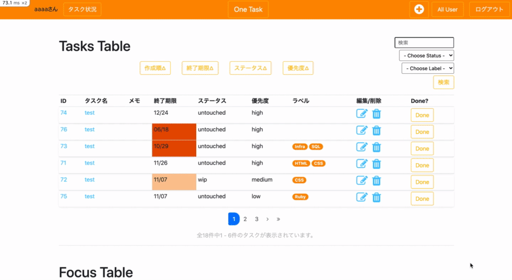Click the HTML label badge

coord(301,163)
